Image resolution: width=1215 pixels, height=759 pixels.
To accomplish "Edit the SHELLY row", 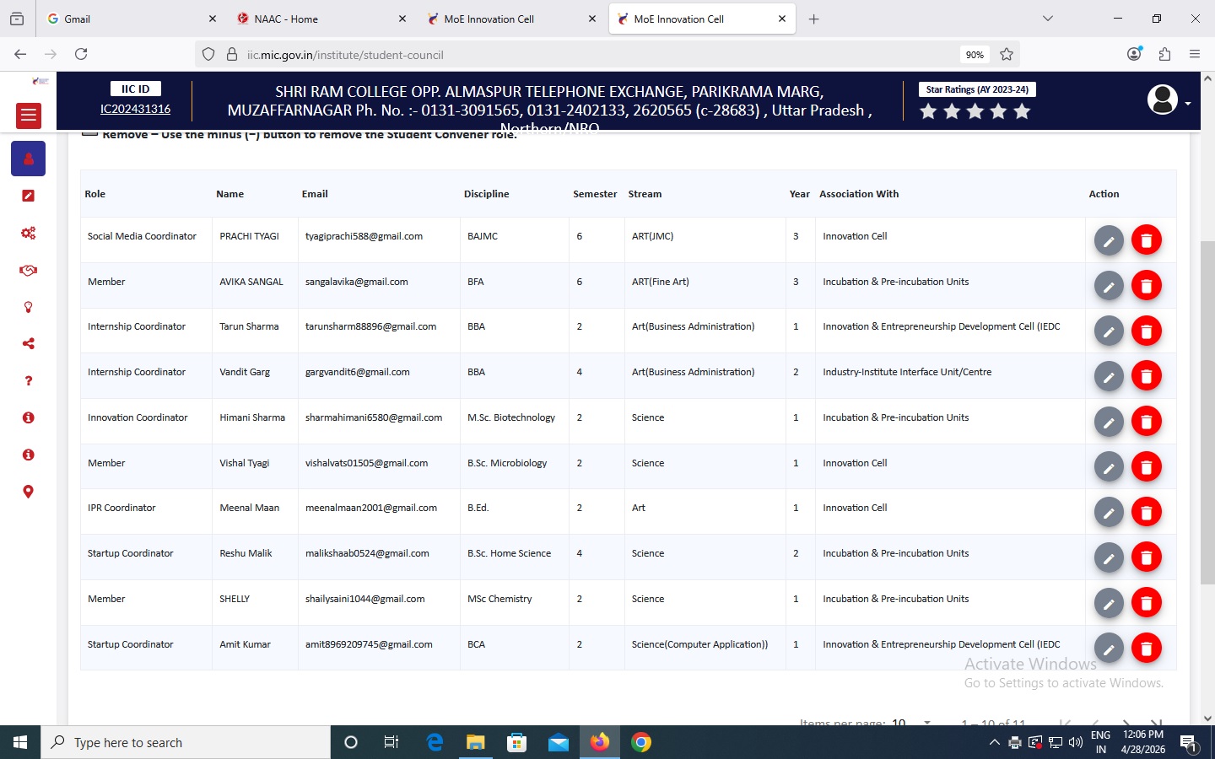I will point(1109,603).
